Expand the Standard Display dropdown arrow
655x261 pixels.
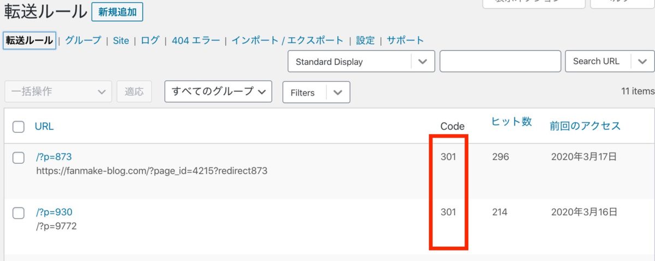(x=422, y=62)
